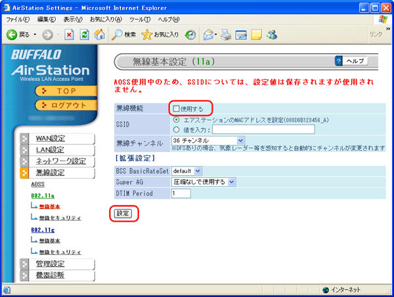Viewport: 394px width, 297px height.
Task: Open the ヘルプ(H) menu
Action: click(169, 19)
